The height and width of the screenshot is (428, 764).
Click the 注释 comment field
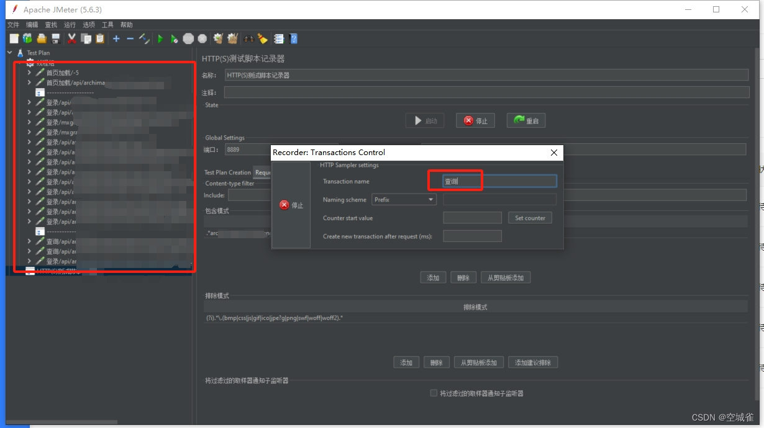tap(486, 92)
